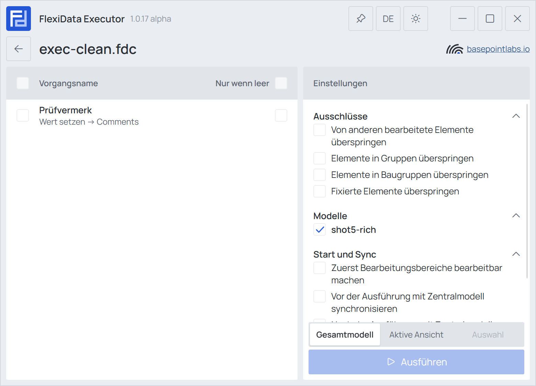Image resolution: width=536 pixels, height=386 pixels.
Task: Check Zuerst Bearbeitungsbereiche bearbeitbar machen
Action: point(320,268)
